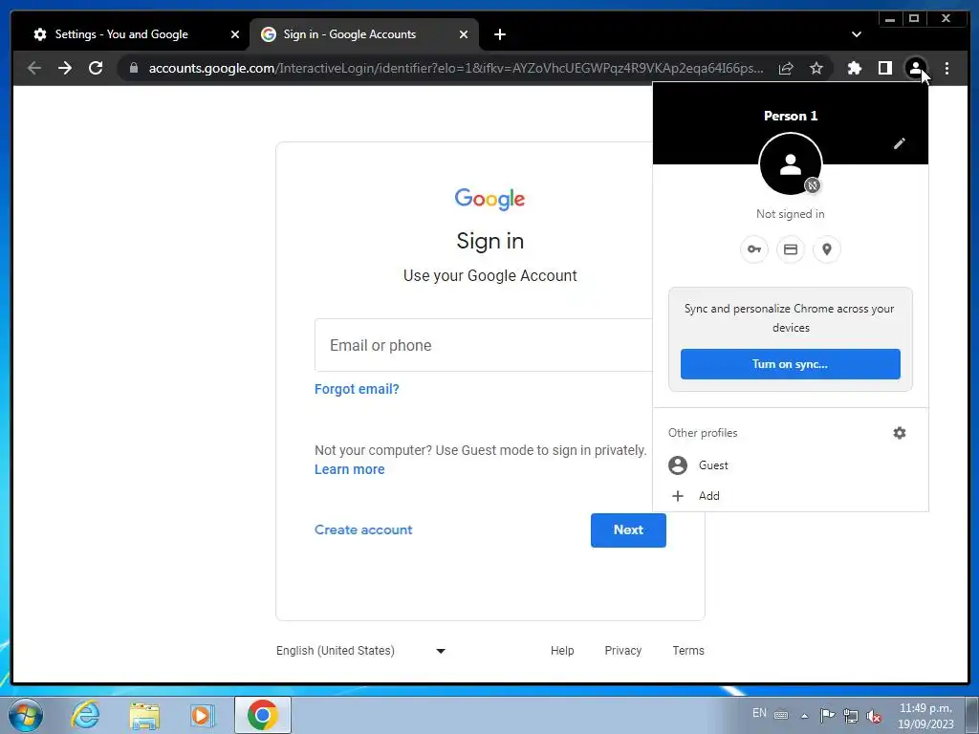Share this page icon in address bar
979x734 pixels.
coord(786,68)
